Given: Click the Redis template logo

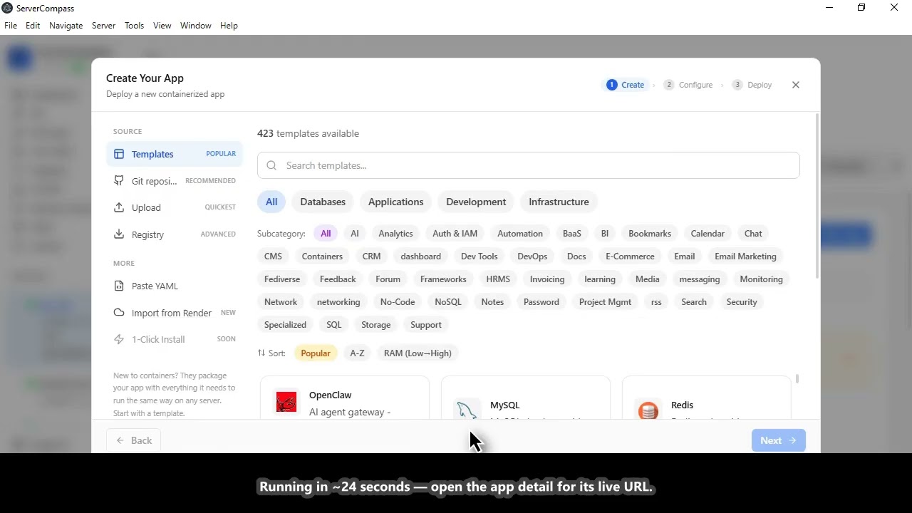Looking at the screenshot, I should coord(648,409).
